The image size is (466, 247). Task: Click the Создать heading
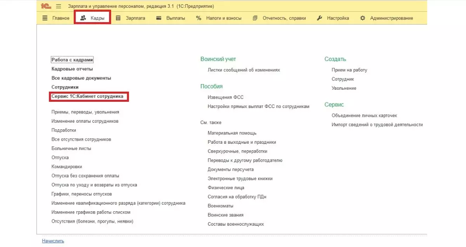[336, 59]
